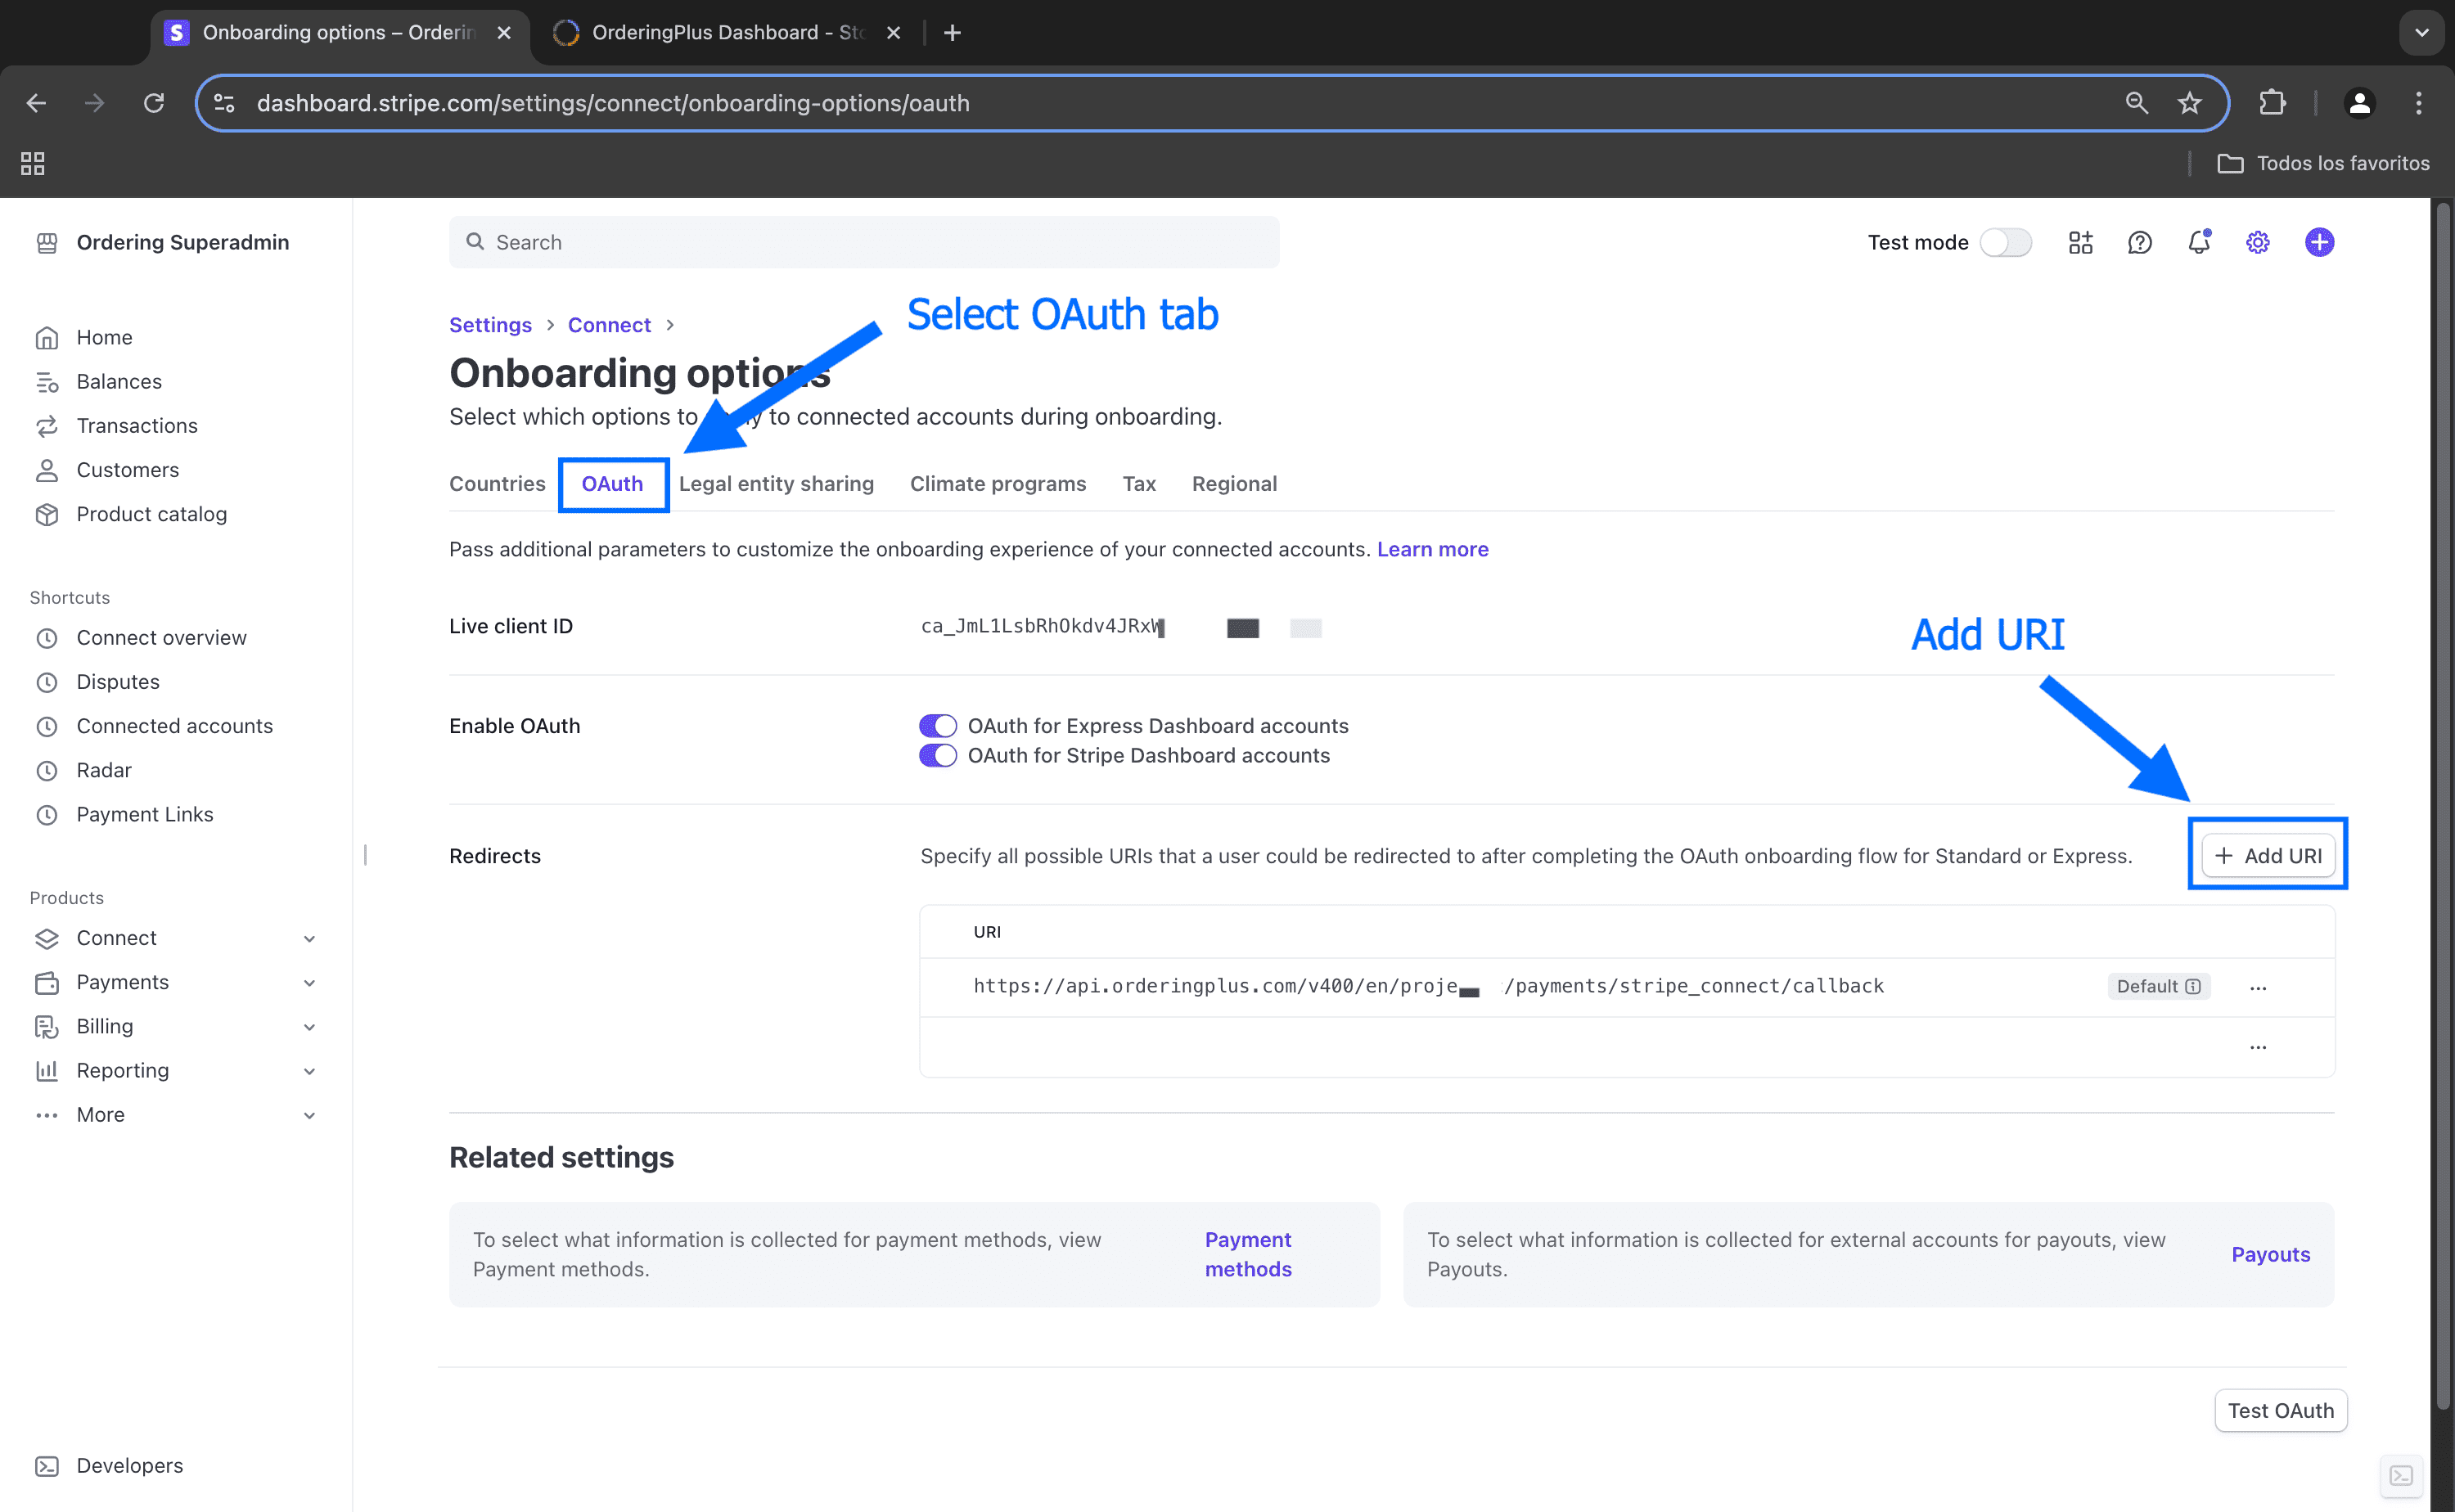2455x1512 pixels.
Task: Follow the Learn more link
Action: pos(1432,549)
